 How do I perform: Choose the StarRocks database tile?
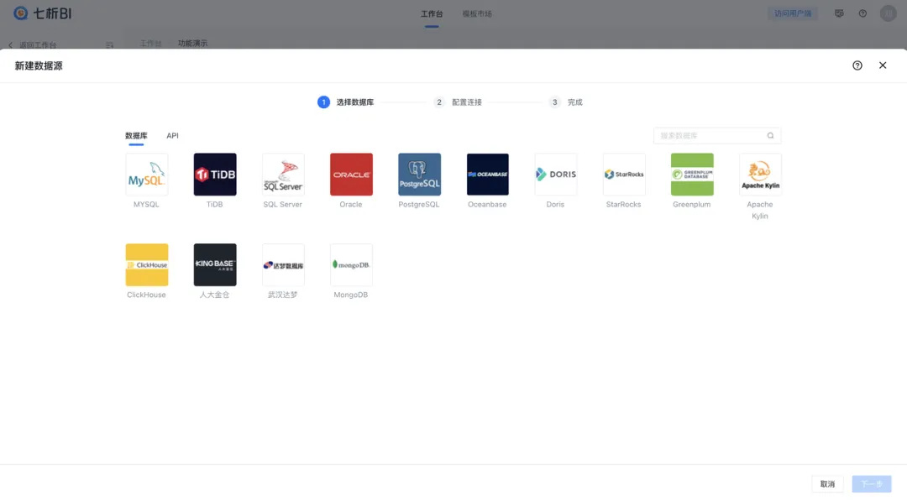624,175
